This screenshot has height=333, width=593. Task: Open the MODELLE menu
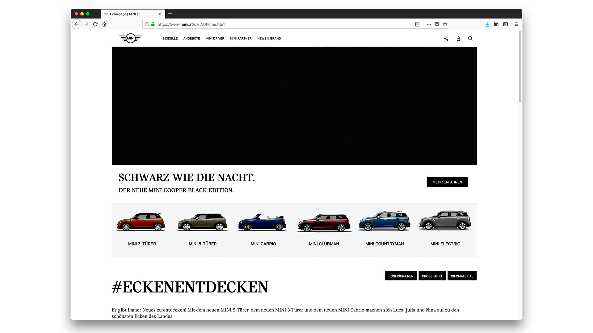pyautogui.click(x=170, y=39)
